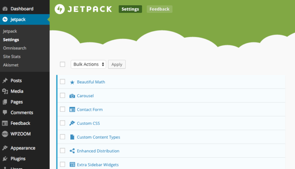The height and width of the screenshot is (169, 295).
Task: Open the Custom Content Types link
Action: tap(98, 137)
